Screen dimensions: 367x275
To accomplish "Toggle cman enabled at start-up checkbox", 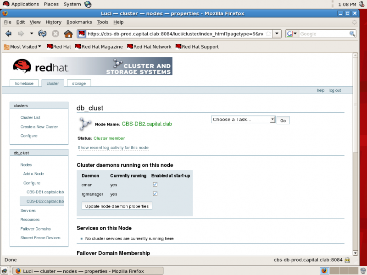I will tap(155, 184).
